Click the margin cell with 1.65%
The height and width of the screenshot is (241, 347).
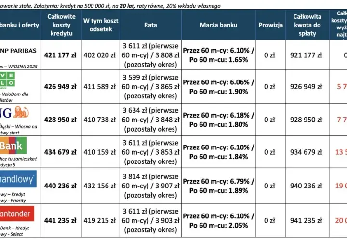tap(218, 55)
